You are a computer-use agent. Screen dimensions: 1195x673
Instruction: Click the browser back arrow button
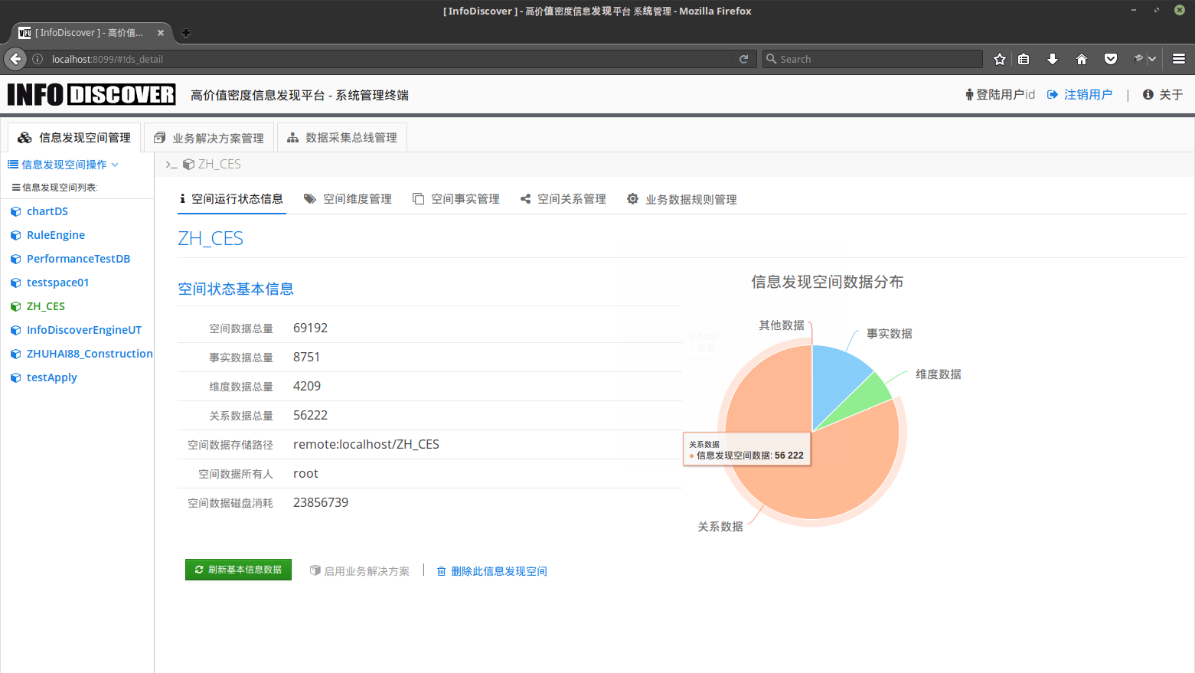click(15, 59)
